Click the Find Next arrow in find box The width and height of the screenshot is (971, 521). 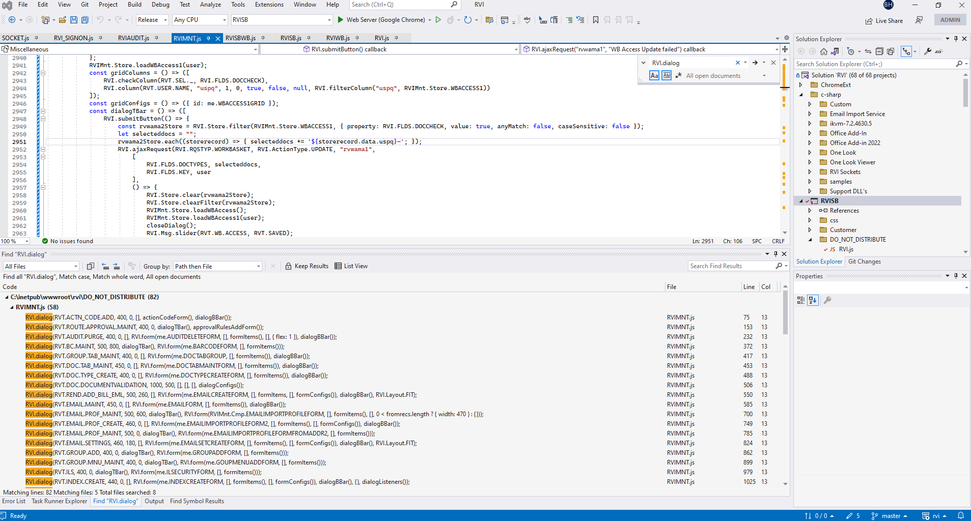(x=755, y=63)
